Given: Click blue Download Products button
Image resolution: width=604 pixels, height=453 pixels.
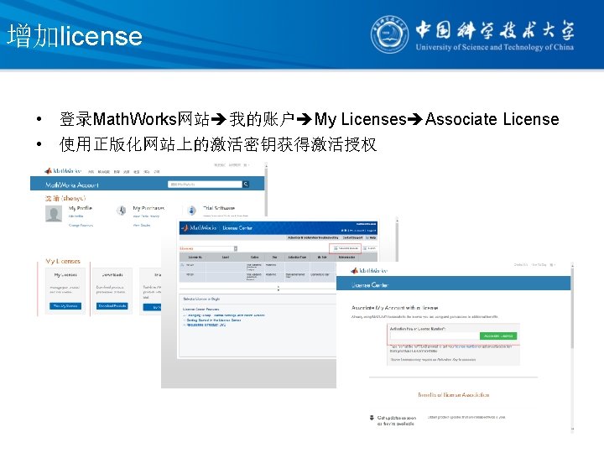Looking at the screenshot, I should [112, 306].
